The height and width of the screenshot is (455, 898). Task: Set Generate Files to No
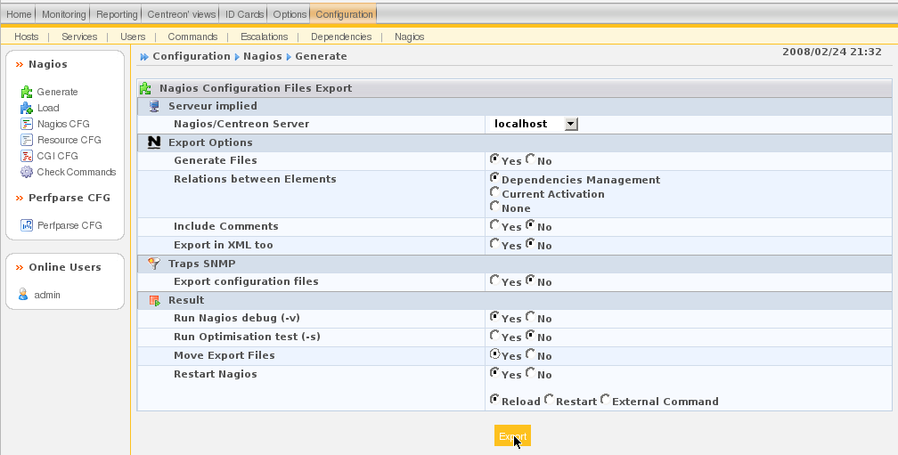(530, 158)
